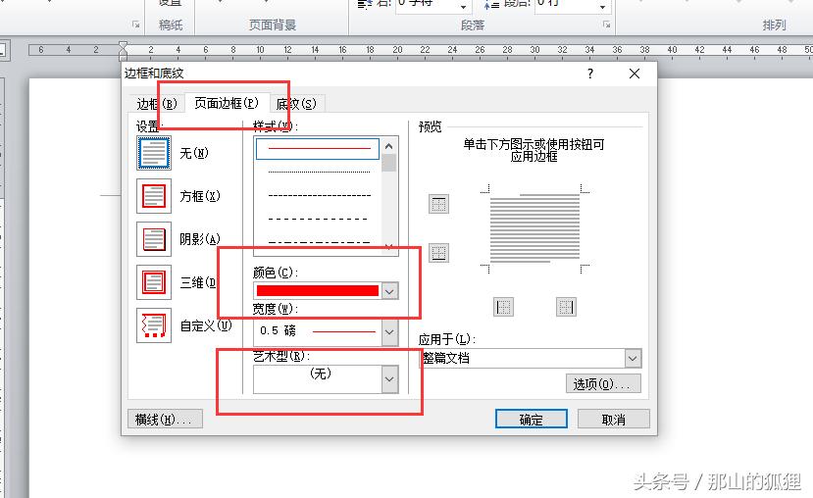The width and height of the screenshot is (813, 498).
Task: Open the 选项 options button
Action: (x=603, y=384)
